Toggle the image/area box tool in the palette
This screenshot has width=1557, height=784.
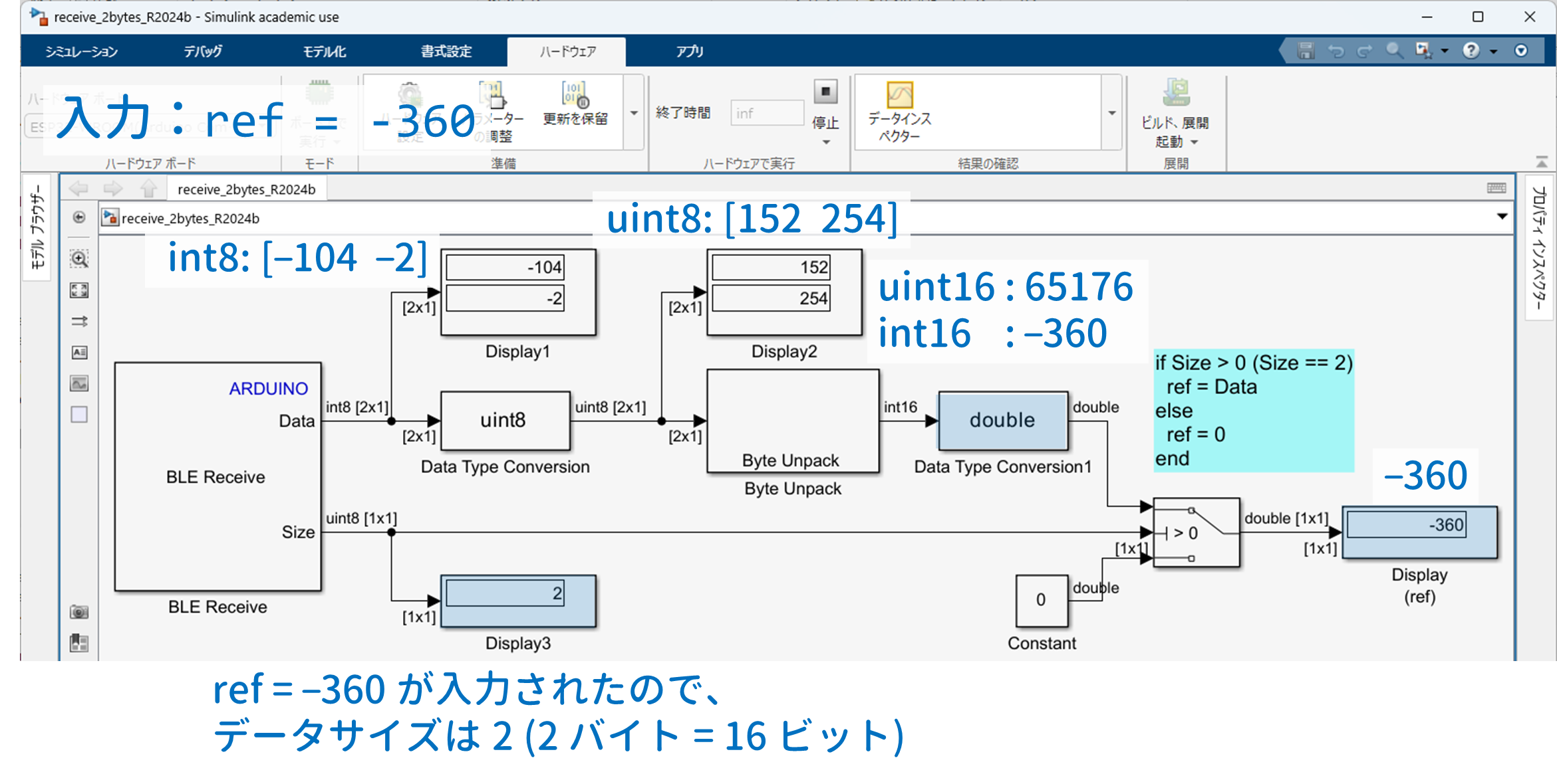tap(79, 415)
